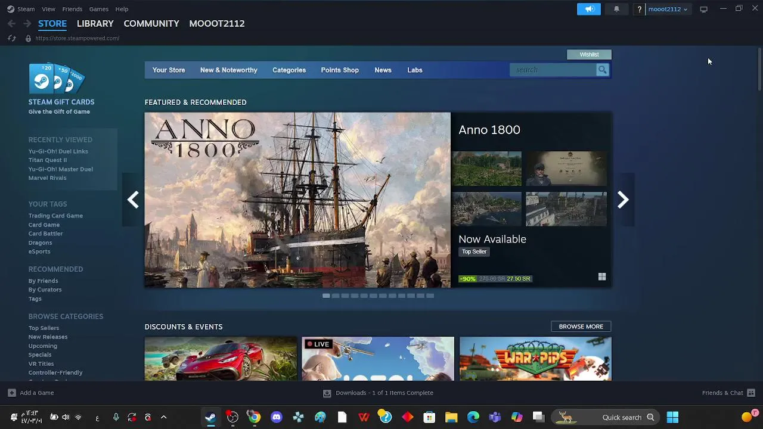Open the red sports car discount tile
Viewport: 763px width, 429px height.
[x=221, y=359]
